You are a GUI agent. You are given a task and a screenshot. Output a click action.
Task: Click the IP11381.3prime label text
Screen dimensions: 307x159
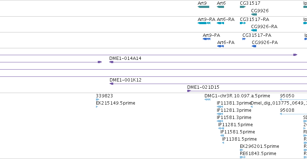point(234,103)
